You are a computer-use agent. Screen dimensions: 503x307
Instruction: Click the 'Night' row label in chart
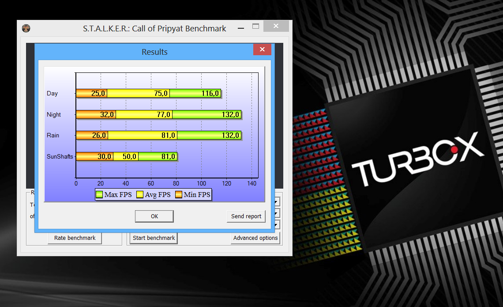(53, 115)
